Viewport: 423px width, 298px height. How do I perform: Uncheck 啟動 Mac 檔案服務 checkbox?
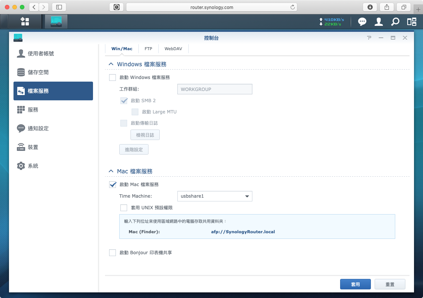(x=112, y=185)
